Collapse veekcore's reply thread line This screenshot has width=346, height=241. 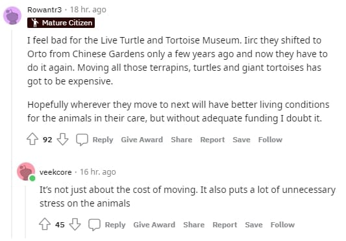click(x=25, y=212)
